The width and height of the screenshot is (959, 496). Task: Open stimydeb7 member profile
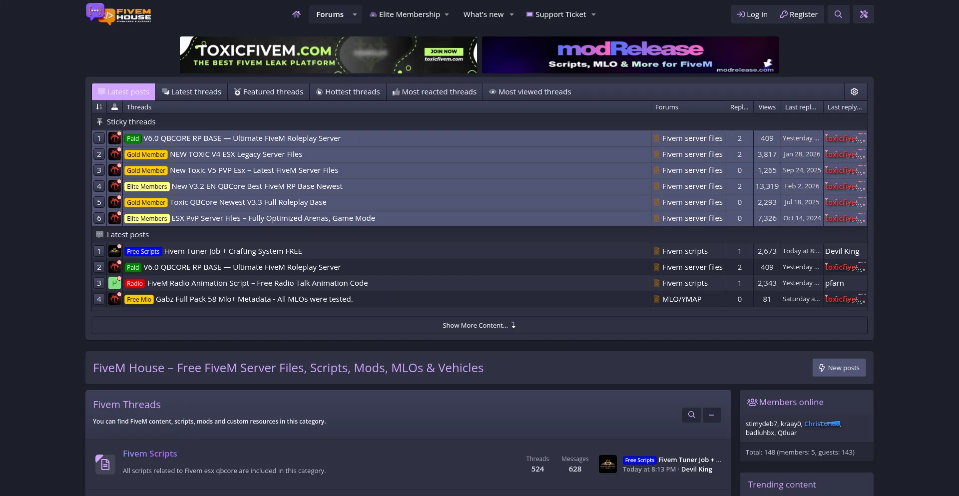click(x=761, y=424)
